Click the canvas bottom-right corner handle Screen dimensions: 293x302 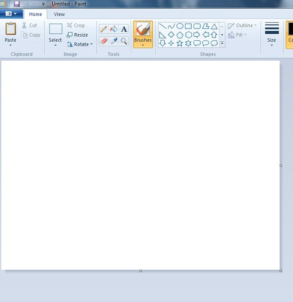pos(281,271)
